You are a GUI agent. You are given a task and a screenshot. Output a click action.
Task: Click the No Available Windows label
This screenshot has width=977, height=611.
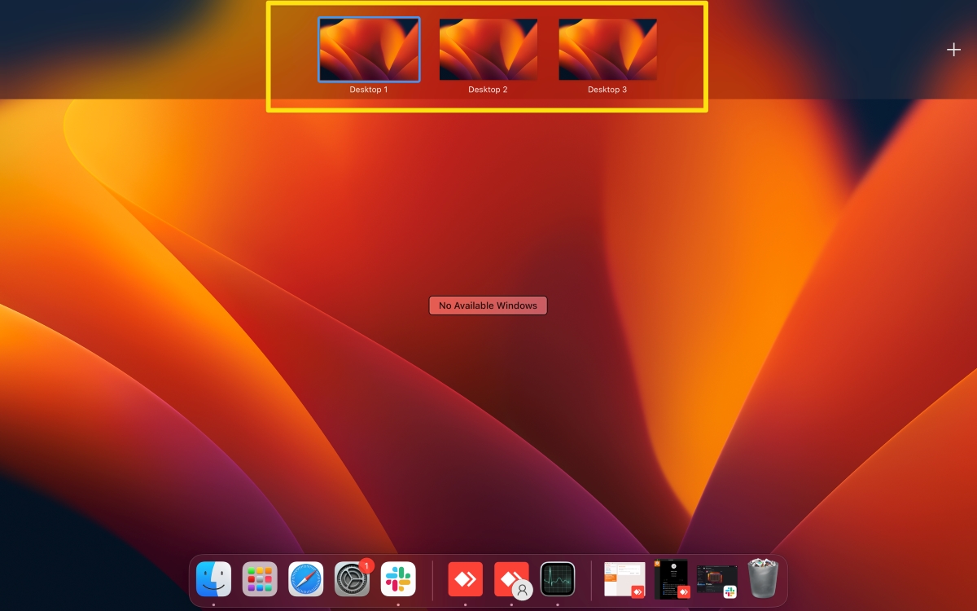click(x=488, y=305)
